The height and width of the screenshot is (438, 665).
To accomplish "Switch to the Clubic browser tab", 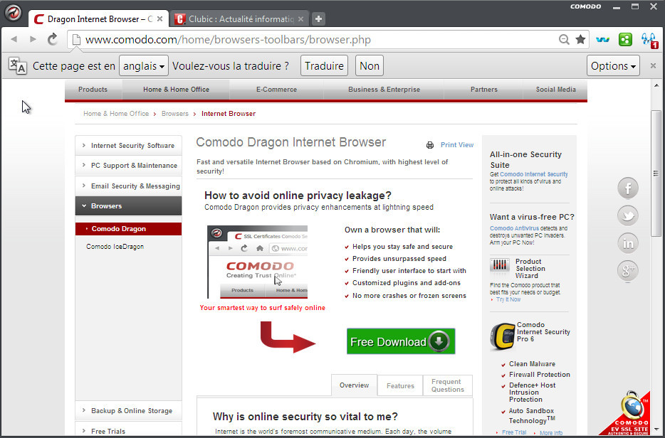I will coord(240,18).
